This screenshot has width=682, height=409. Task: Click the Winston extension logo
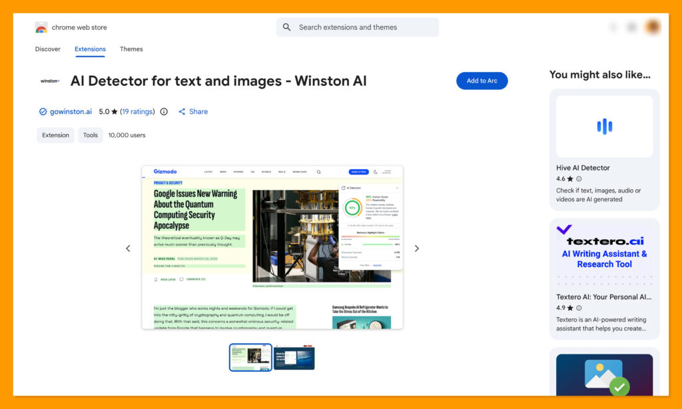tap(50, 81)
